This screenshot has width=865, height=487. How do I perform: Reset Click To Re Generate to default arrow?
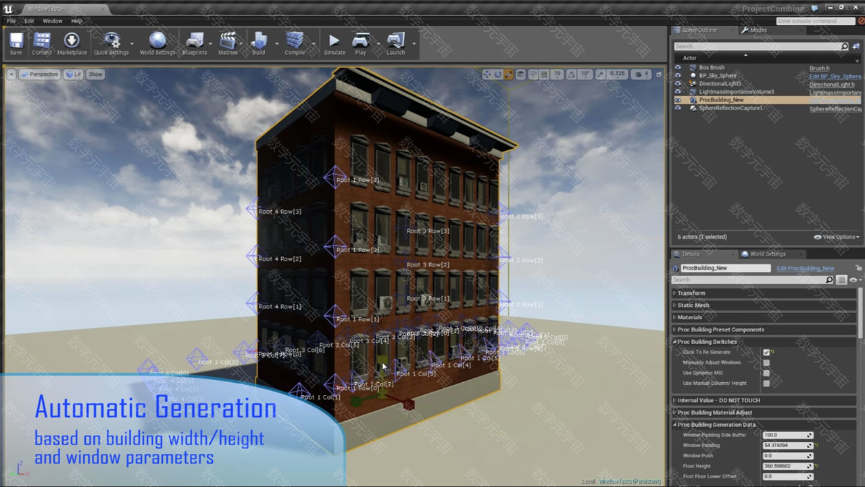(772, 352)
